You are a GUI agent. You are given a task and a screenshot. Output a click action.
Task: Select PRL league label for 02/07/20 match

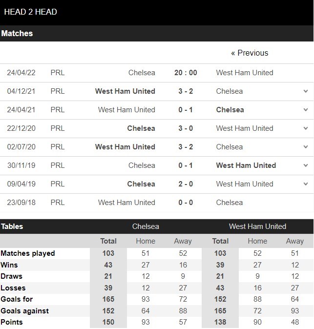tap(58, 146)
